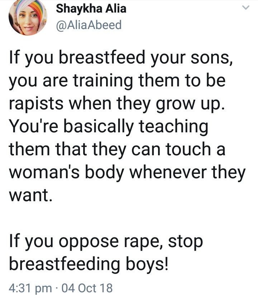
Task: Click the 04 Oct 18 date
Action: [x=87, y=288]
